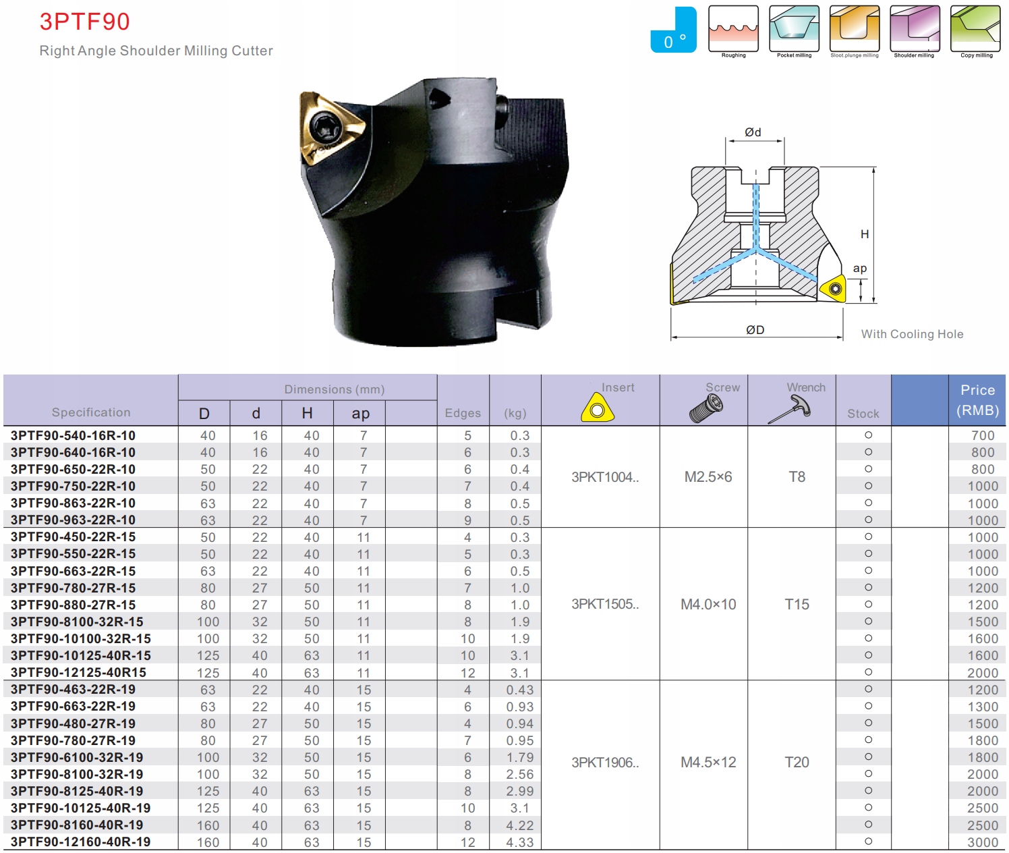The width and height of the screenshot is (1009, 853).
Task: Click the T15 wrench size
Action: coord(797,604)
